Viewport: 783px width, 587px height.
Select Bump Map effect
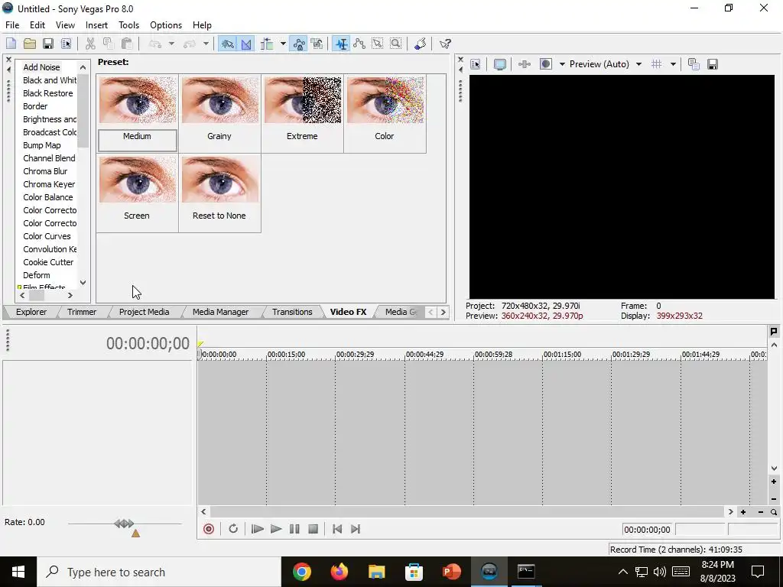coord(42,145)
